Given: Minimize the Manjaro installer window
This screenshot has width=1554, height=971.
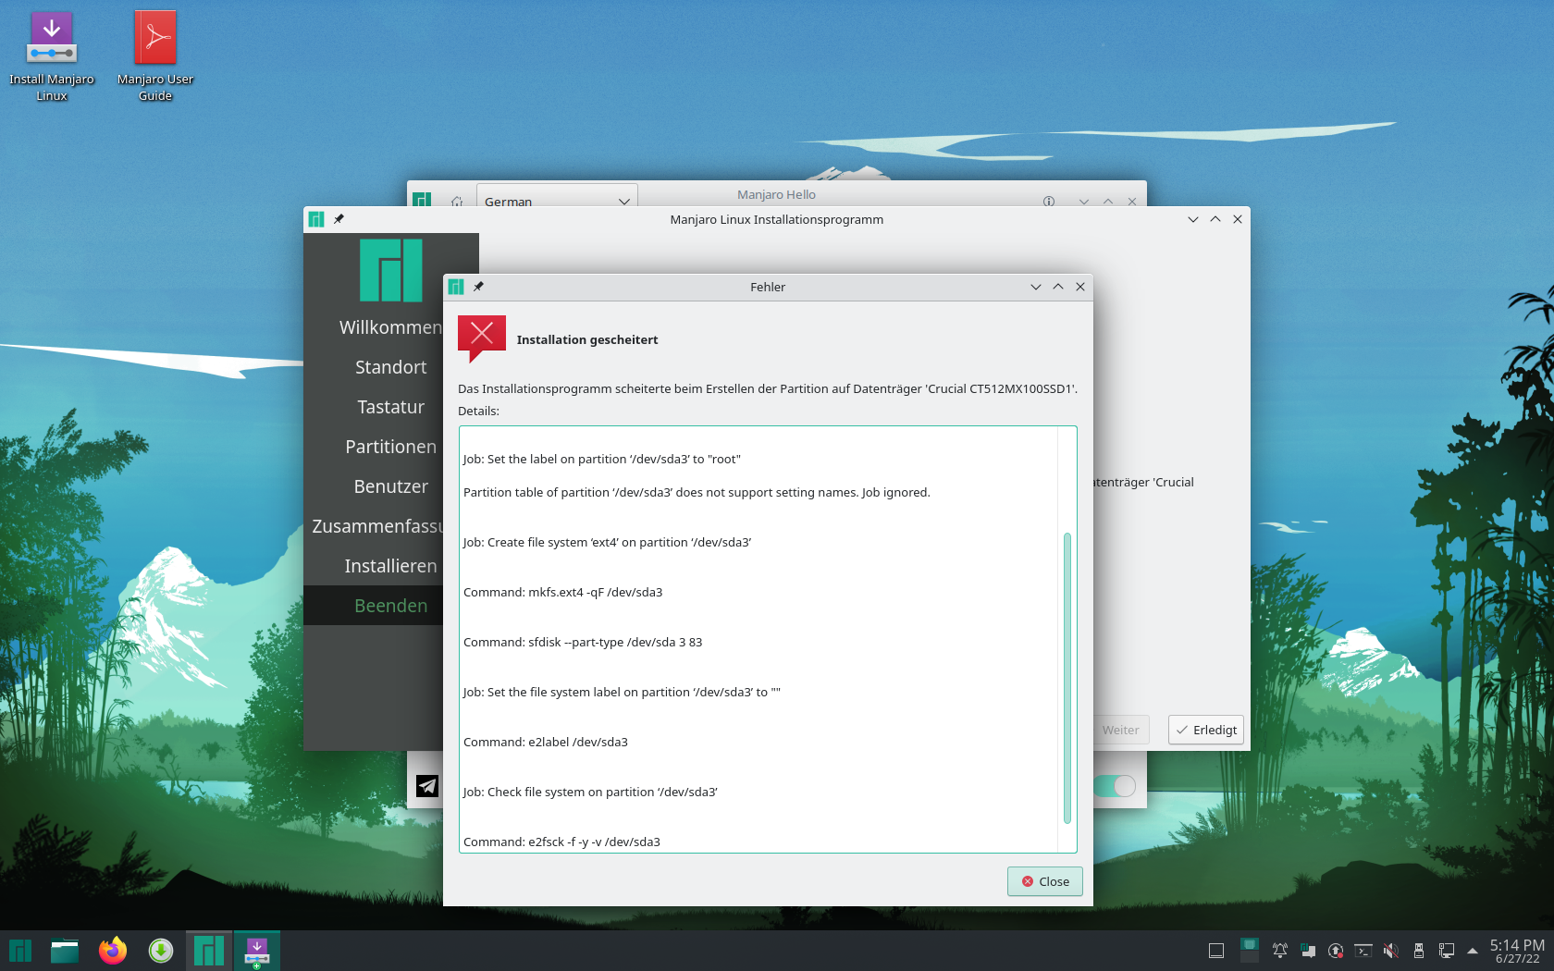Looking at the screenshot, I should 1193,219.
